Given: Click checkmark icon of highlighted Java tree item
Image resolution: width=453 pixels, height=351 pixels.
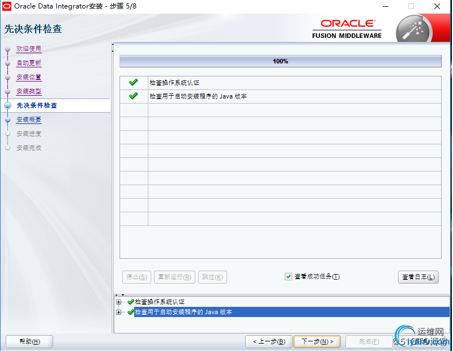Looking at the screenshot, I should point(131,312).
